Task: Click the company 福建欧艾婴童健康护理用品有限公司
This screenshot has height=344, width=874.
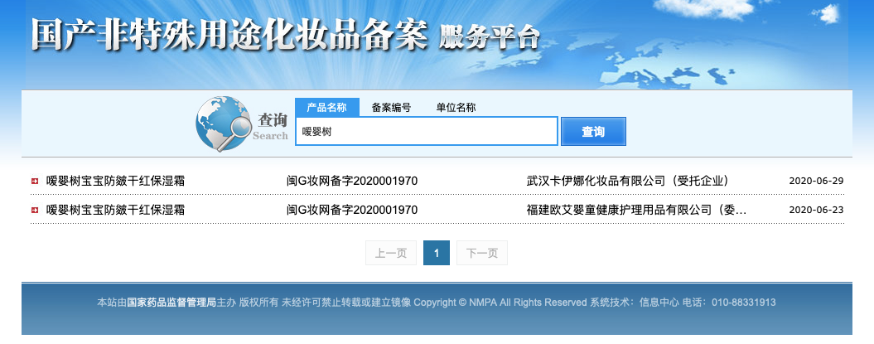Action: click(x=636, y=211)
